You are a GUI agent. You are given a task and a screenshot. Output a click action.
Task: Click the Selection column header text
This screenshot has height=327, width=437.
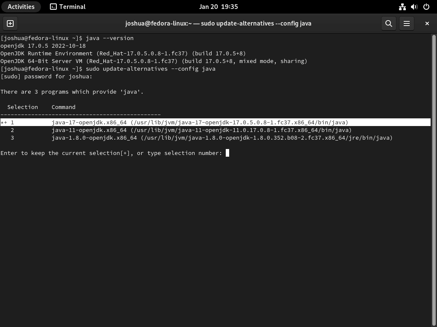(22, 107)
